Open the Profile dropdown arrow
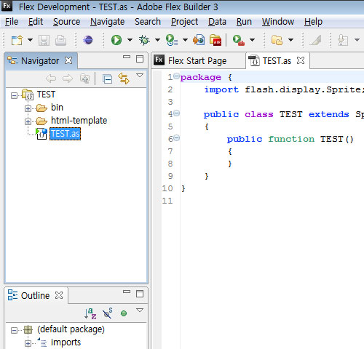The width and height of the screenshot is (364, 349). pos(185,40)
